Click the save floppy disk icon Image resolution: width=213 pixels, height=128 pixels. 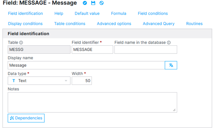(93, 3)
